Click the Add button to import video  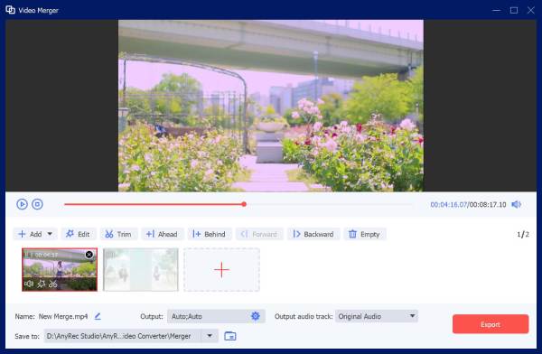[x=30, y=234]
